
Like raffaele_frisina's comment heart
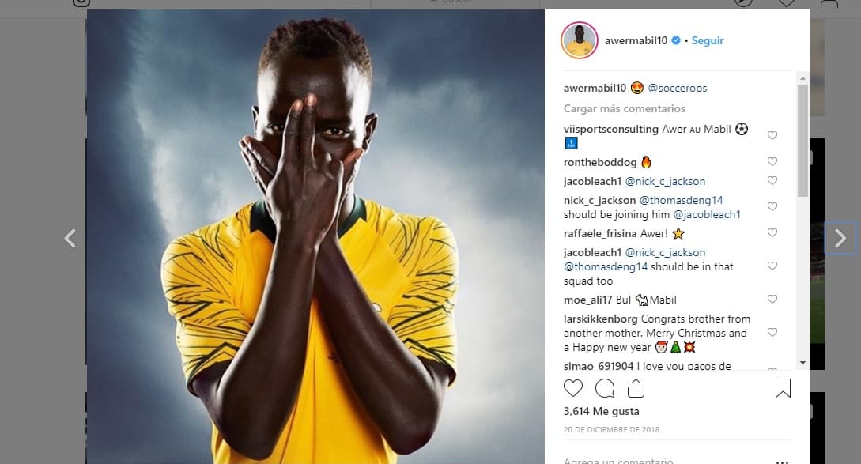pyautogui.click(x=772, y=233)
